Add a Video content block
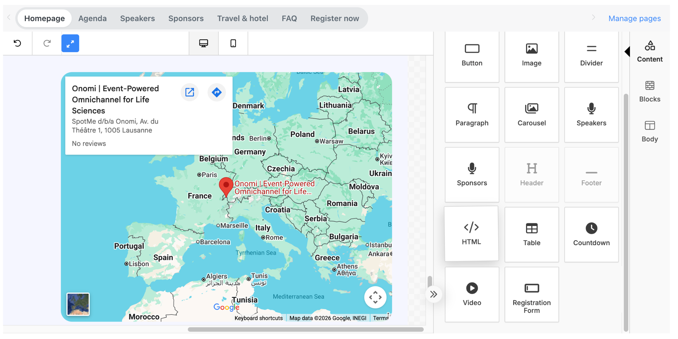The height and width of the screenshot is (339, 678). click(x=472, y=294)
